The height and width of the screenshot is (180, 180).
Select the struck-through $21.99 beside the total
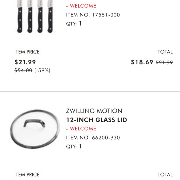click(164, 62)
